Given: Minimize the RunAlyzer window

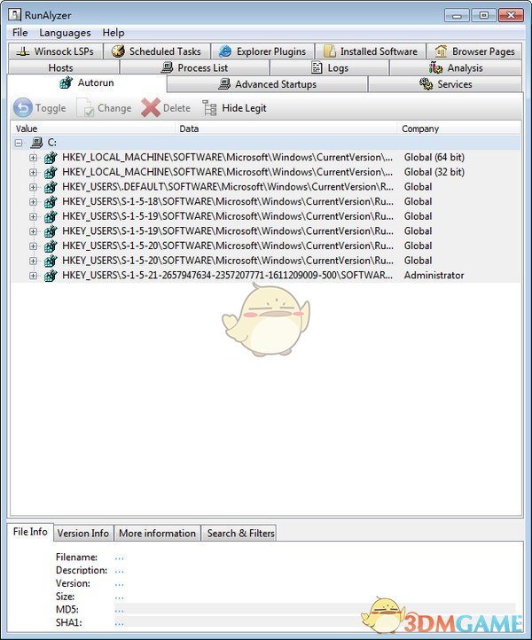Looking at the screenshot, I should 457,15.
